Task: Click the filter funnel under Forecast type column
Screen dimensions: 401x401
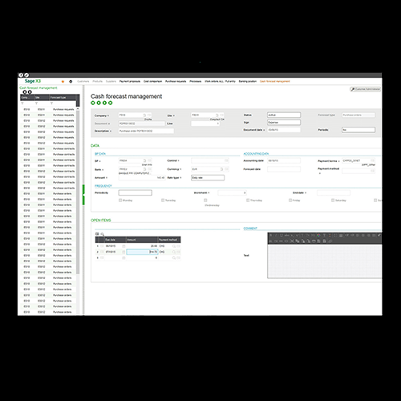Action: [x=51, y=103]
